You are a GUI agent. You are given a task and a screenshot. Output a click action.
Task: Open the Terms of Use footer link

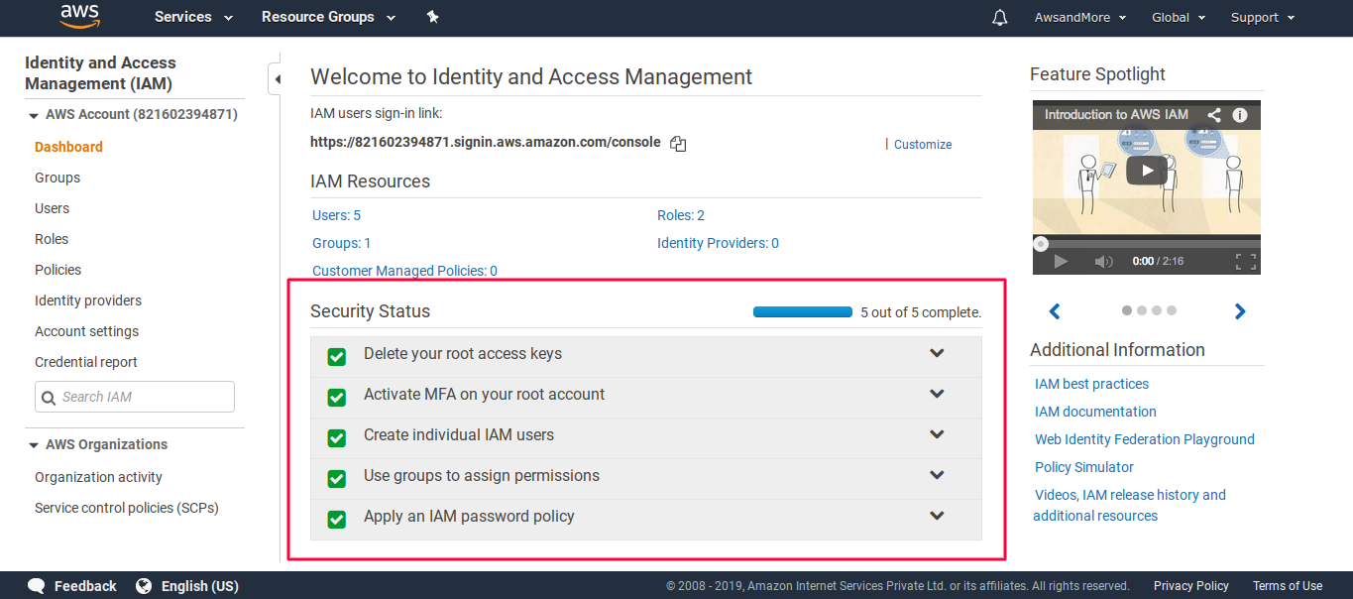[x=1288, y=586]
